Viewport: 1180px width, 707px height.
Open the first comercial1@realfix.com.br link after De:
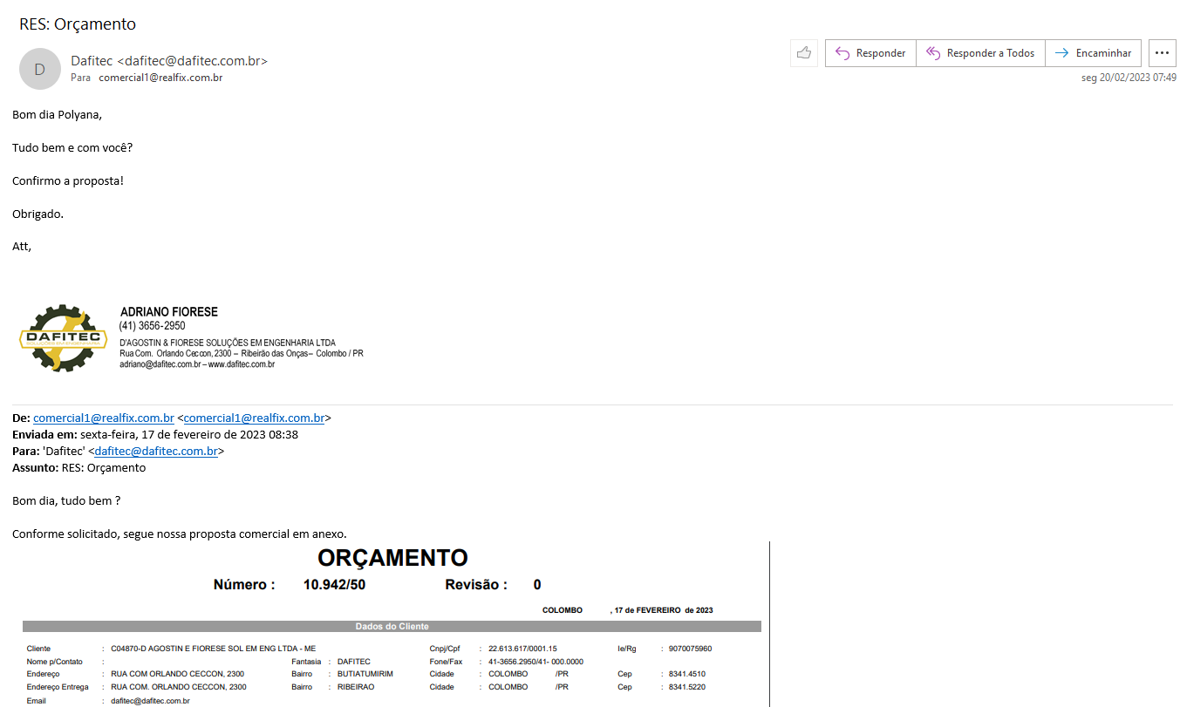(x=104, y=418)
